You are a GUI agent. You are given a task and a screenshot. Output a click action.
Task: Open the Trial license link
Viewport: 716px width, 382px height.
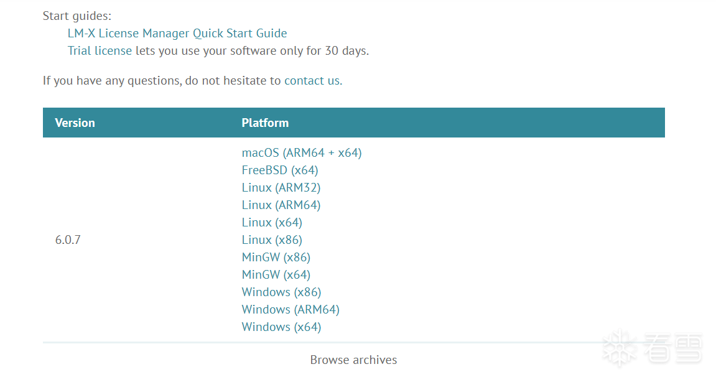(x=100, y=51)
